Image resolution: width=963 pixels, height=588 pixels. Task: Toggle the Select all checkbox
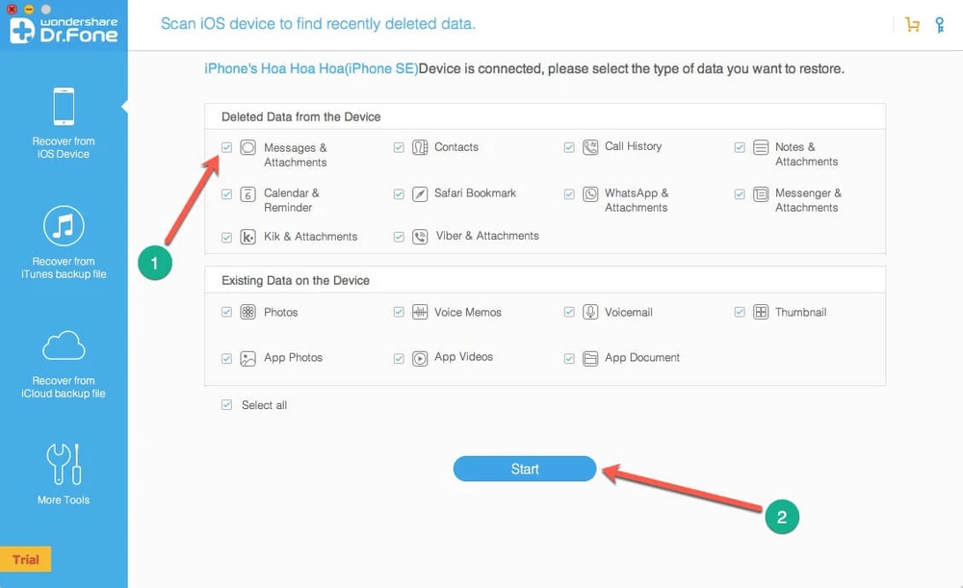(227, 405)
